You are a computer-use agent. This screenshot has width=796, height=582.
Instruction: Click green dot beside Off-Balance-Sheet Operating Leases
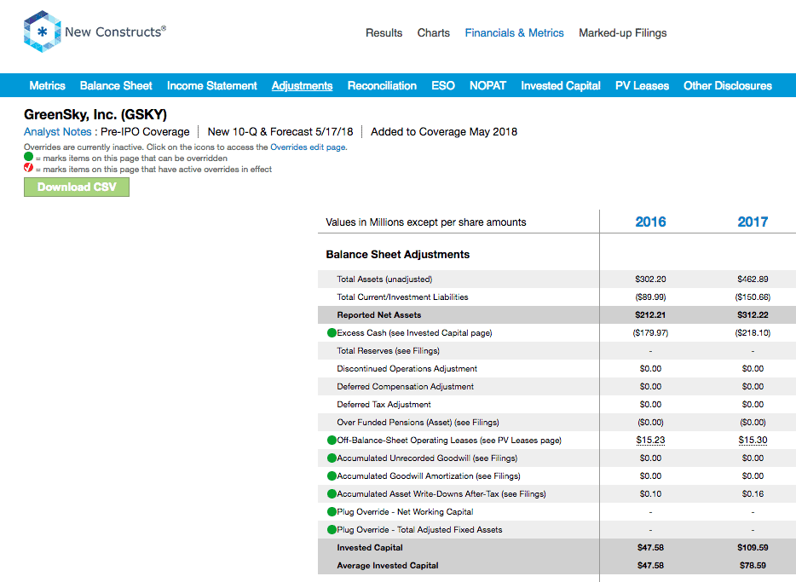coord(332,440)
